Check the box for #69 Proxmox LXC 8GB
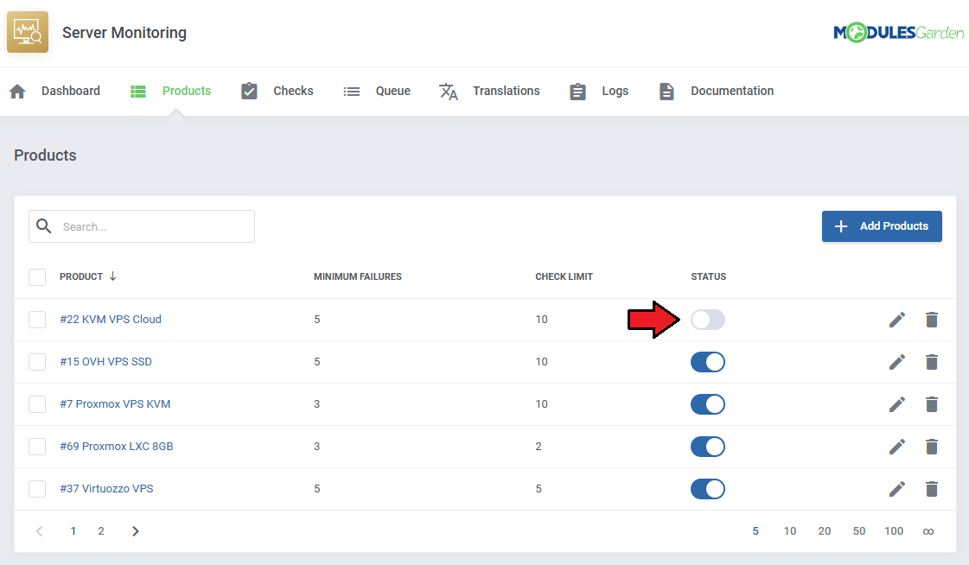The width and height of the screenshot is (969, 565). point(37,447)
